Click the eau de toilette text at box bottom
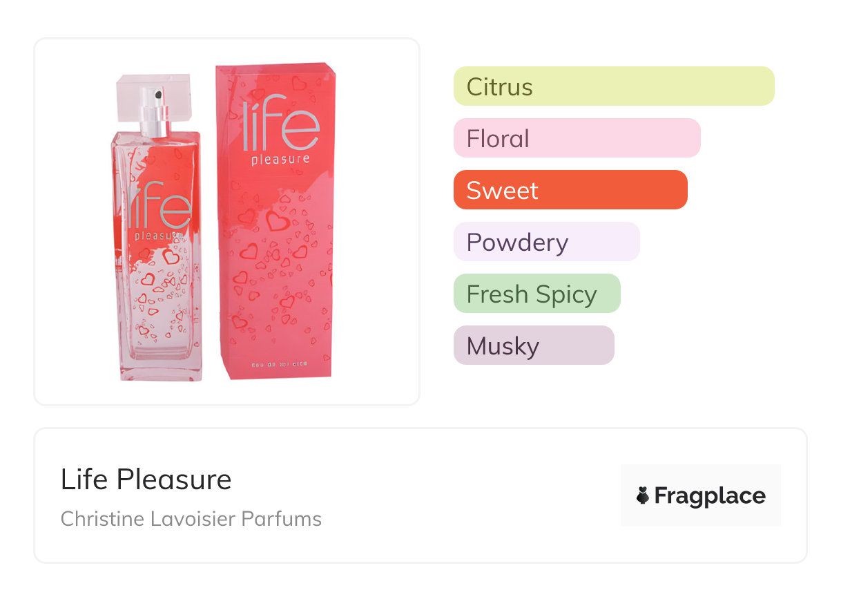The image size is (841, 597). click(x=276, y=365)
